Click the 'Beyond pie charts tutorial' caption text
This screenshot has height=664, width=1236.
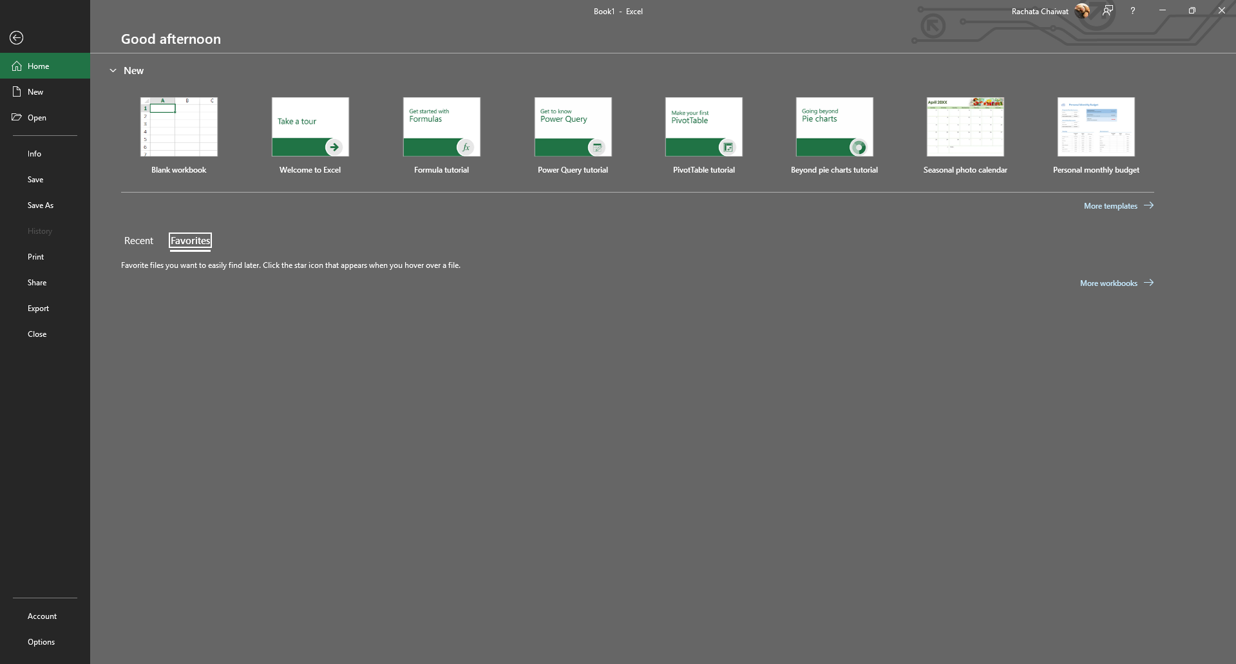[x=835, y=170]
